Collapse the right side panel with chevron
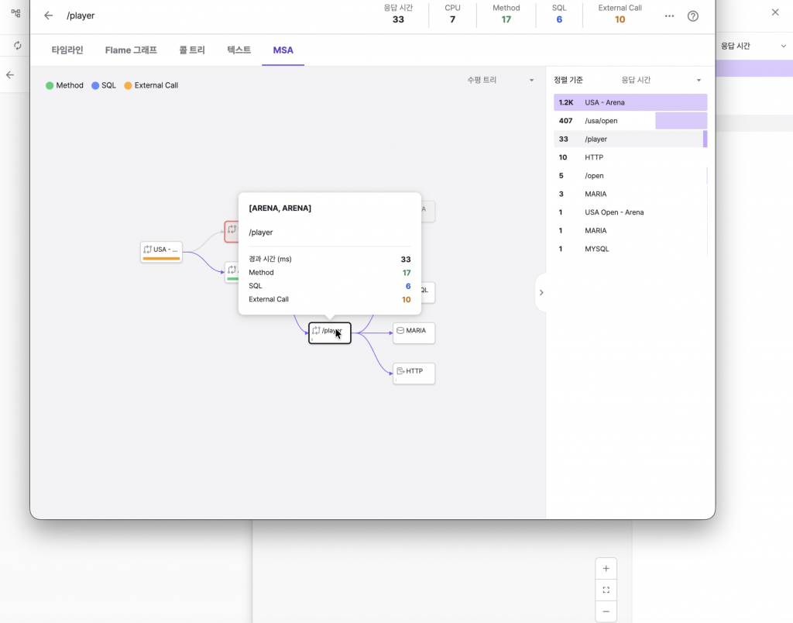The height and width of the screenshot is (623, 793). 541,292
